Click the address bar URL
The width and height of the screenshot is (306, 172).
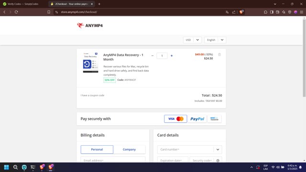[79, 12]
